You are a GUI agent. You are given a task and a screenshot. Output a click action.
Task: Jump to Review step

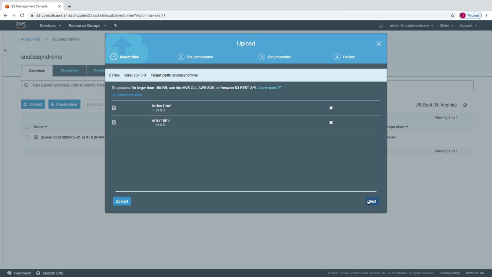coord(344,57)
